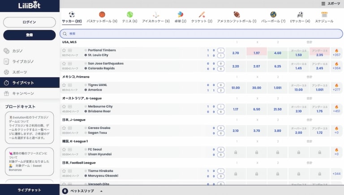The image size is (344, 195).
Task: Select over 2.5 odds 2.00 Cerezo Osaka match
Action: [299, 131]
